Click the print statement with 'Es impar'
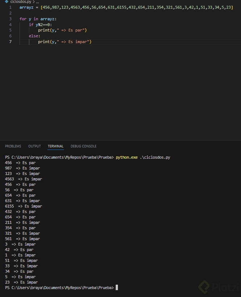This screenshot has width=241, height=297. 65,42
